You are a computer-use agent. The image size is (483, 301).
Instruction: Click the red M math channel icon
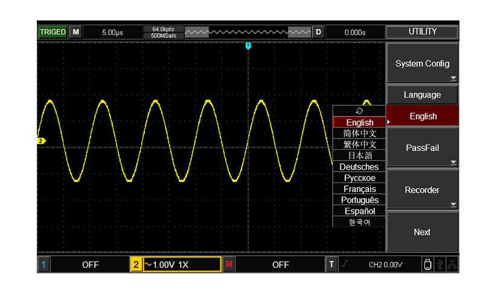tap(229, 264)
